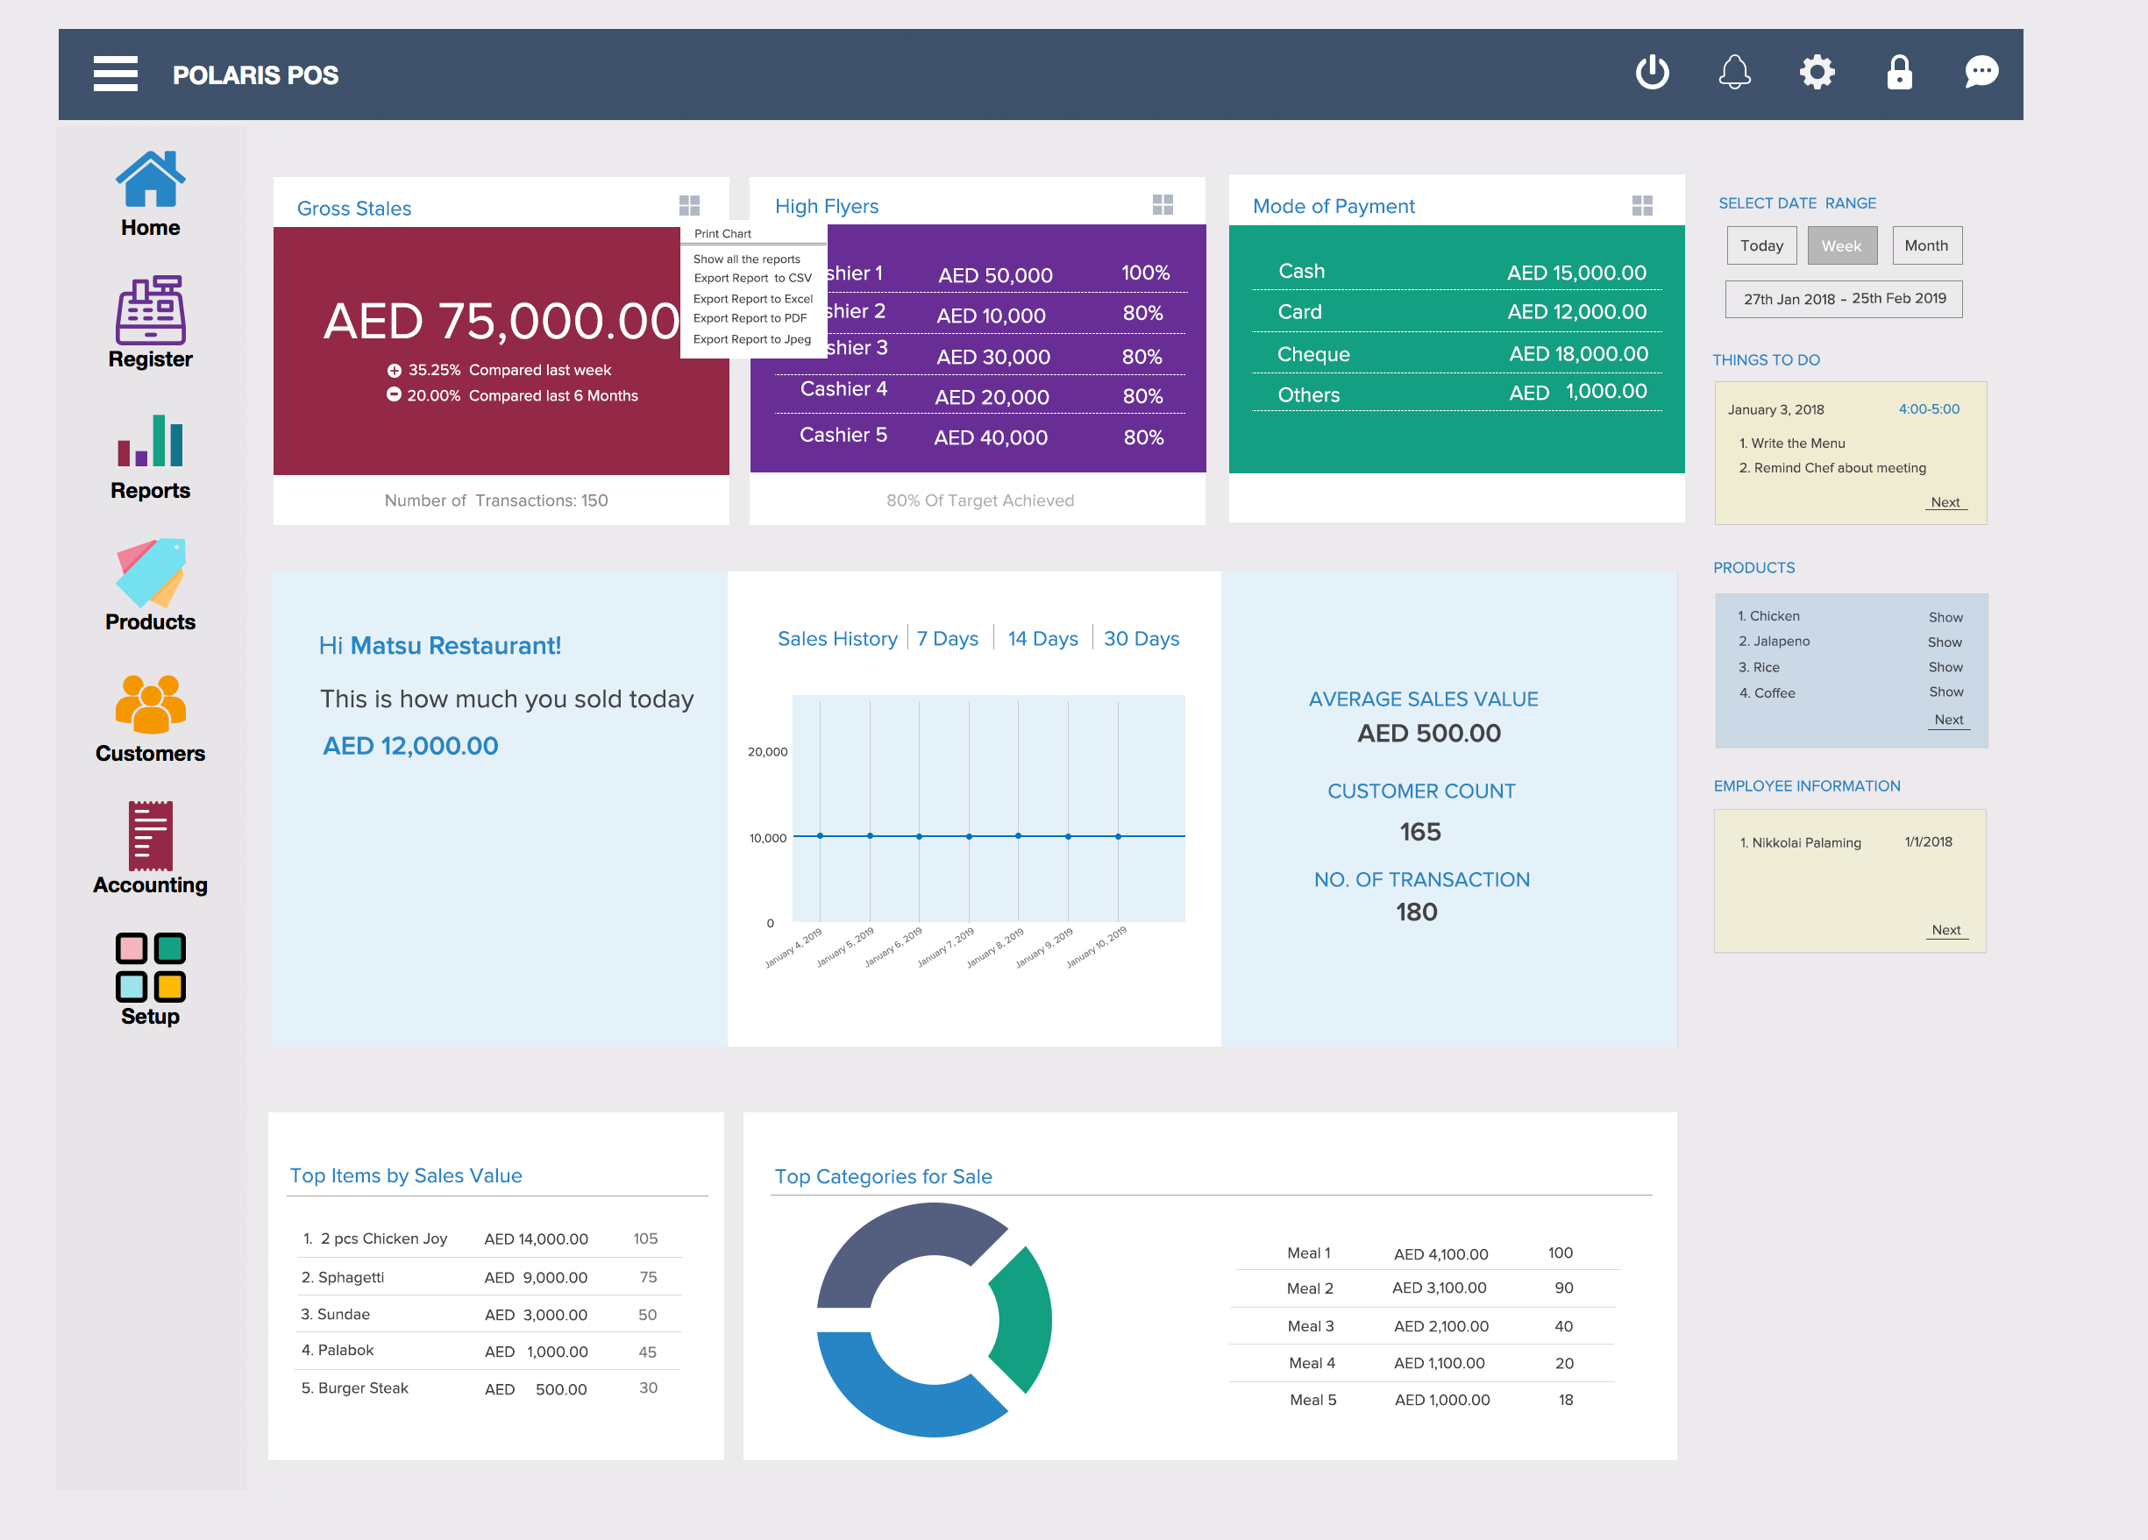Click the Meal 1 category row
Screen dimensions: 2148x1540
tap(1426, 1253)
